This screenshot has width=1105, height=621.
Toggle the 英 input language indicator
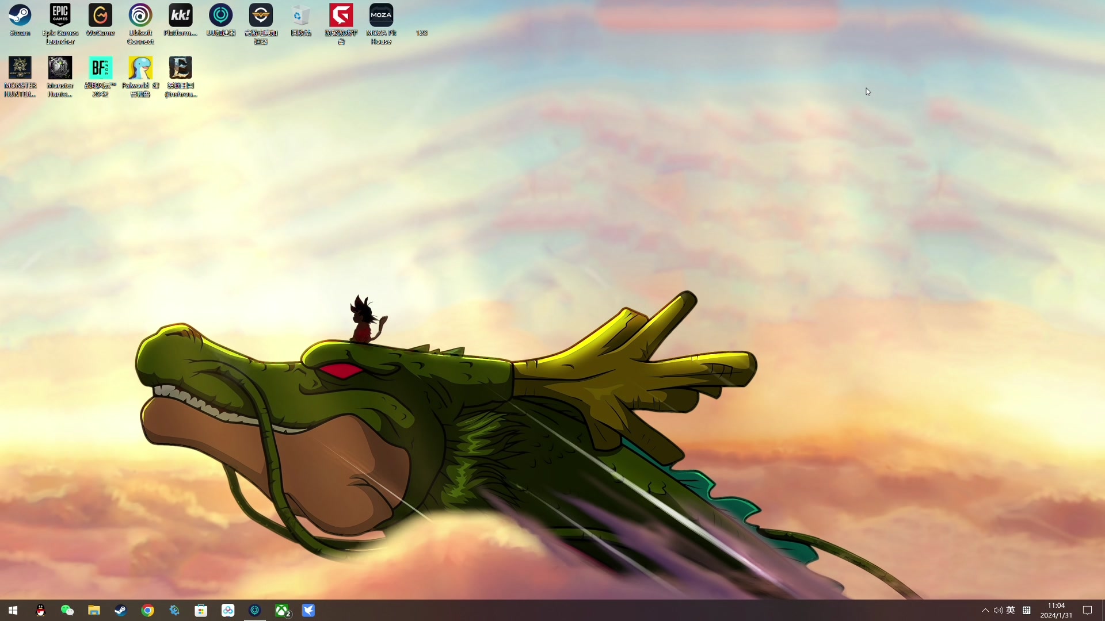tap(1011, 611)
